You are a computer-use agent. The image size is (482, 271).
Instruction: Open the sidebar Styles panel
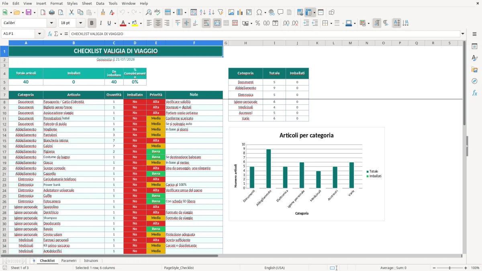474,58
